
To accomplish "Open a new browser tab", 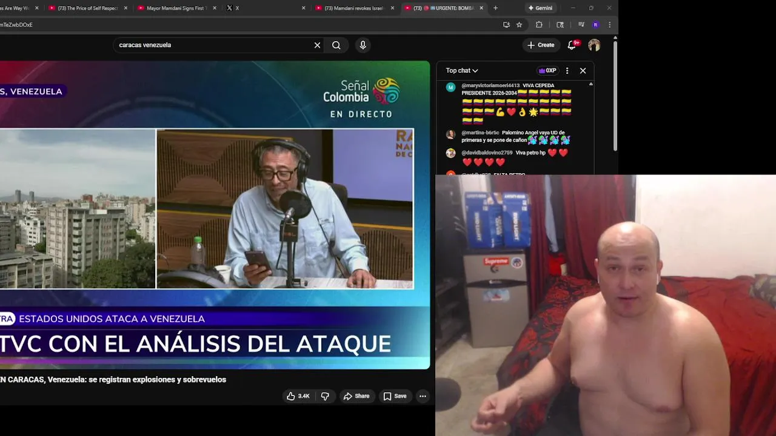I will (x=495, y=8).
